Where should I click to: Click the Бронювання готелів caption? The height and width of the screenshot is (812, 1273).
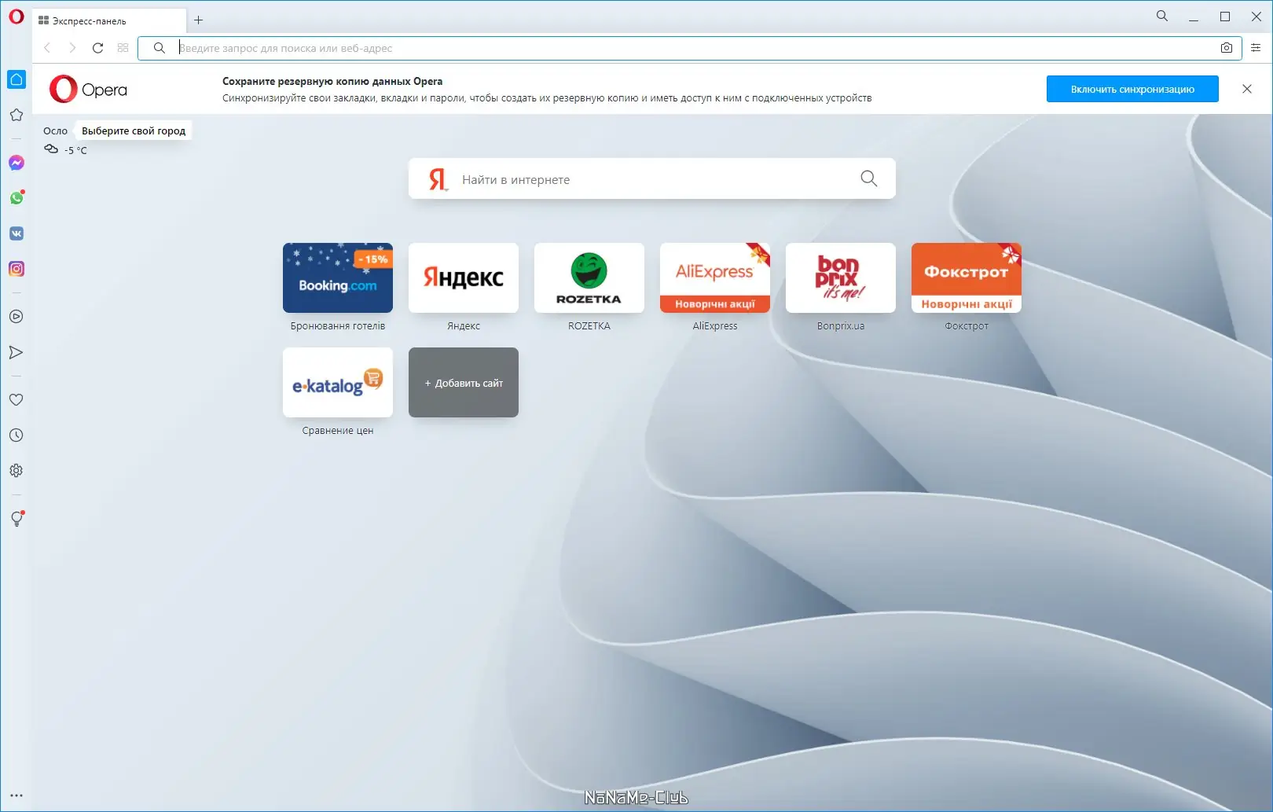pyautogui.click(x=338, y=325)
